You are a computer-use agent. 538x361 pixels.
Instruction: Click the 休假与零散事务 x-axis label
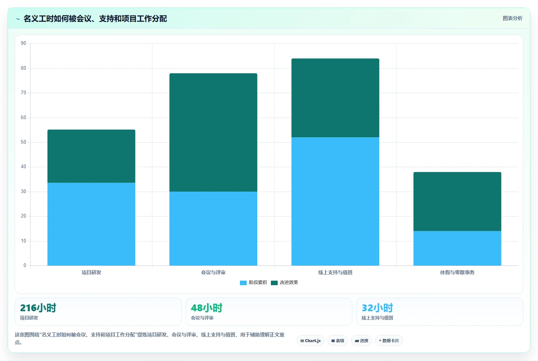tap(457, 272)
